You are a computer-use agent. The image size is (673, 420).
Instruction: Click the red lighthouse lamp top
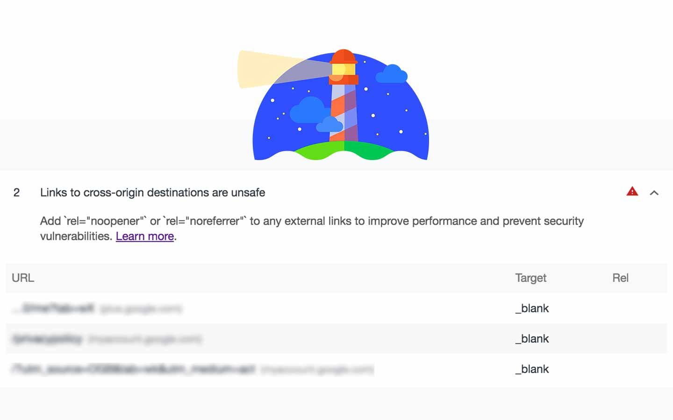click(344, 56)
